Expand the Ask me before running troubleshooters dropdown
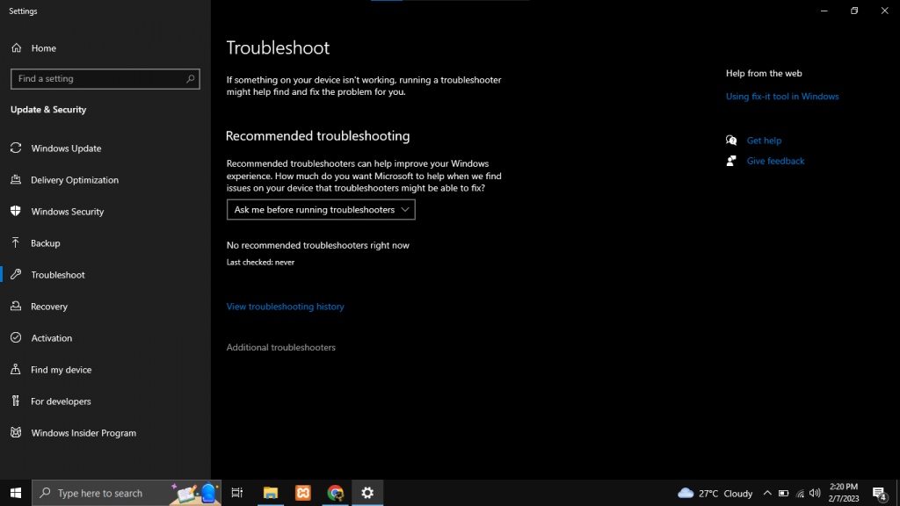 click(x=321, y=209)
